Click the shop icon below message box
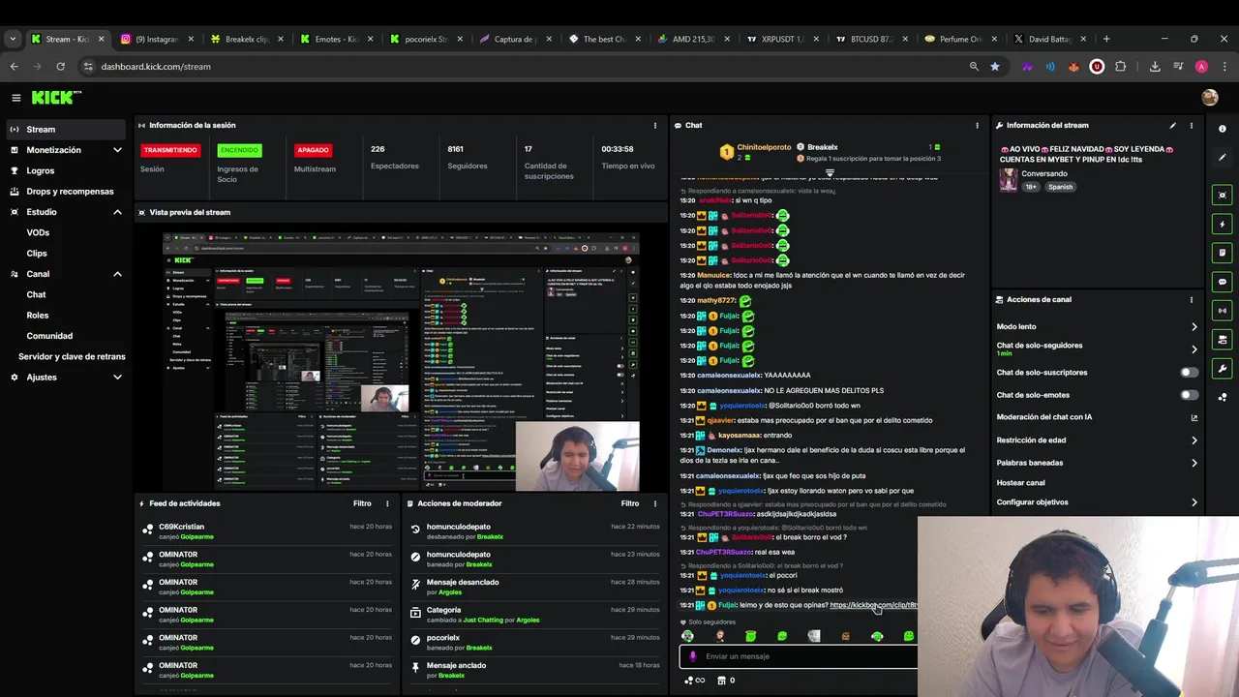 click(721, 681)
